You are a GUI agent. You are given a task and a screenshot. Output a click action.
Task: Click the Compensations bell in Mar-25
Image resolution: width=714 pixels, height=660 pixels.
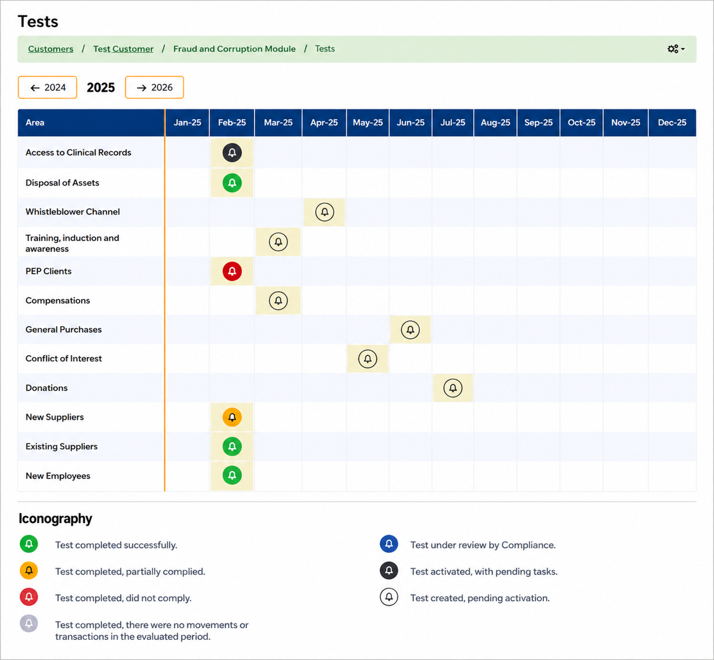point(278,300)
